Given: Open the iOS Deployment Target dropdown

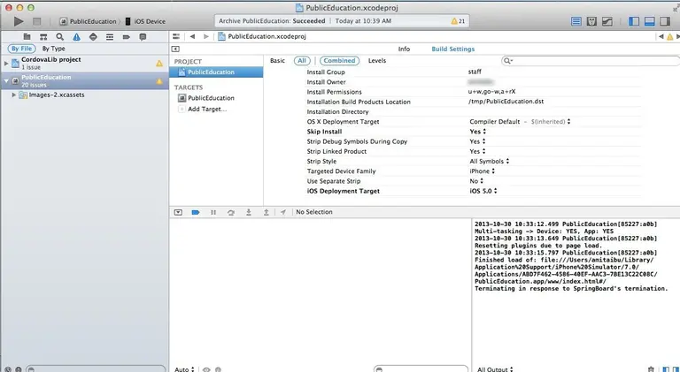Looking at the screenshot, I should pyautogui.click(x=483, y=192).
